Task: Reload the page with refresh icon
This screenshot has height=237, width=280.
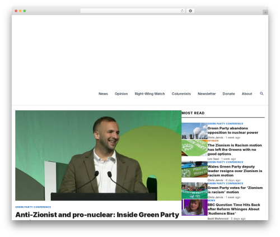Action: pyautogui.click(x=182, y=11)
